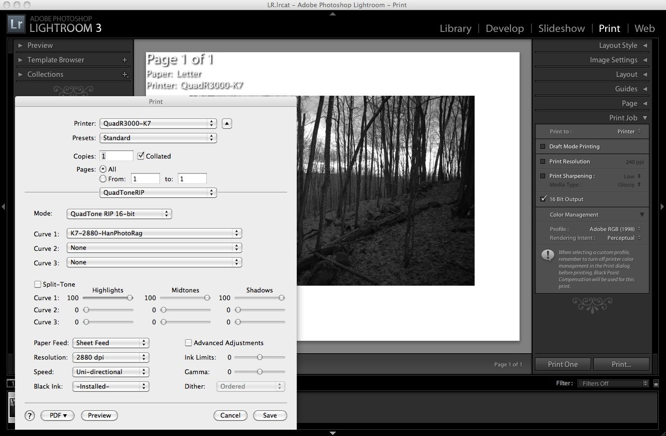
Task: Adjust Curve 1 Shadows slider
Action: [x=282, y=298]
